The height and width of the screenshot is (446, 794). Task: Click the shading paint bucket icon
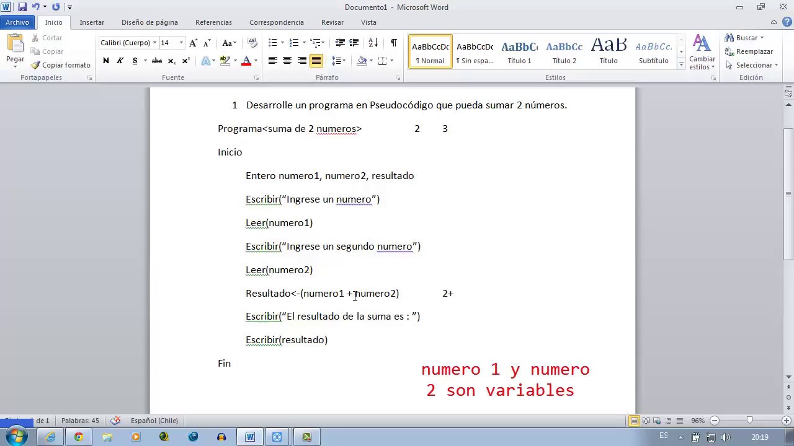362,61
